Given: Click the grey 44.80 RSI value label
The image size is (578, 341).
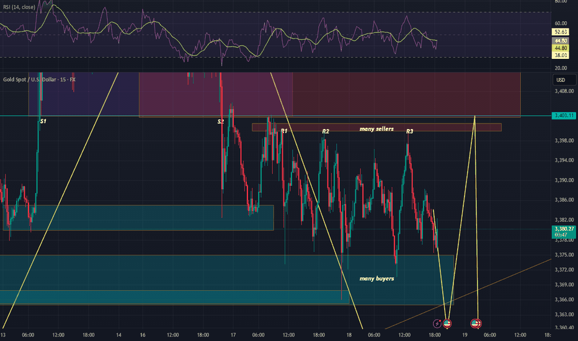Looking at the screenshot, I should point(561,41).
